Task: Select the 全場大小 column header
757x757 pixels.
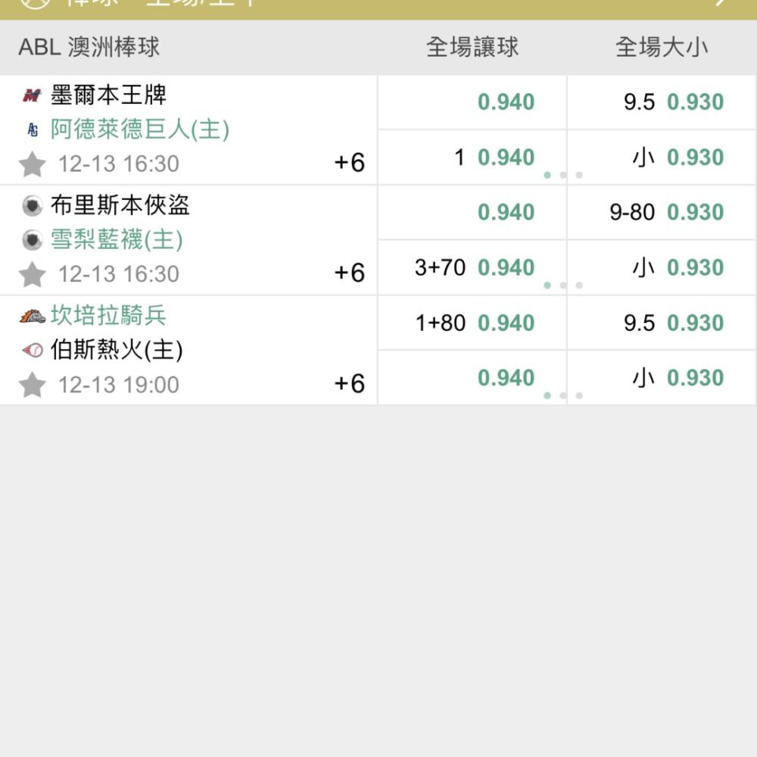Action: coord(662,47)
